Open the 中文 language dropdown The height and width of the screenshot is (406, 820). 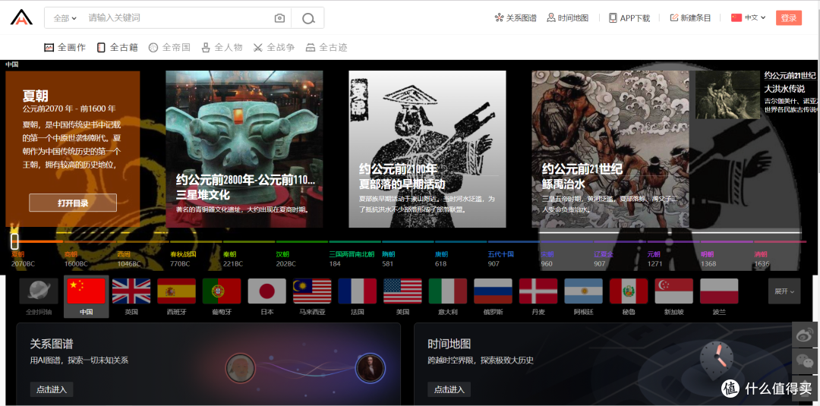tap(749, 17)
